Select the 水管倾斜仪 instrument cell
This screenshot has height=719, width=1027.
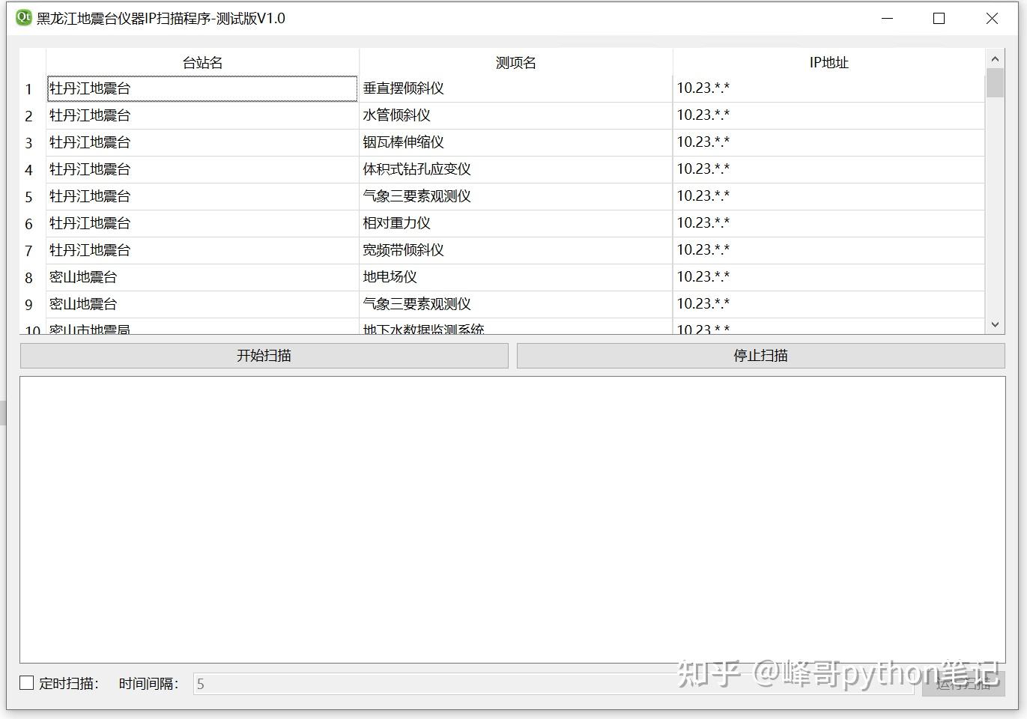[x=394, y=115]
